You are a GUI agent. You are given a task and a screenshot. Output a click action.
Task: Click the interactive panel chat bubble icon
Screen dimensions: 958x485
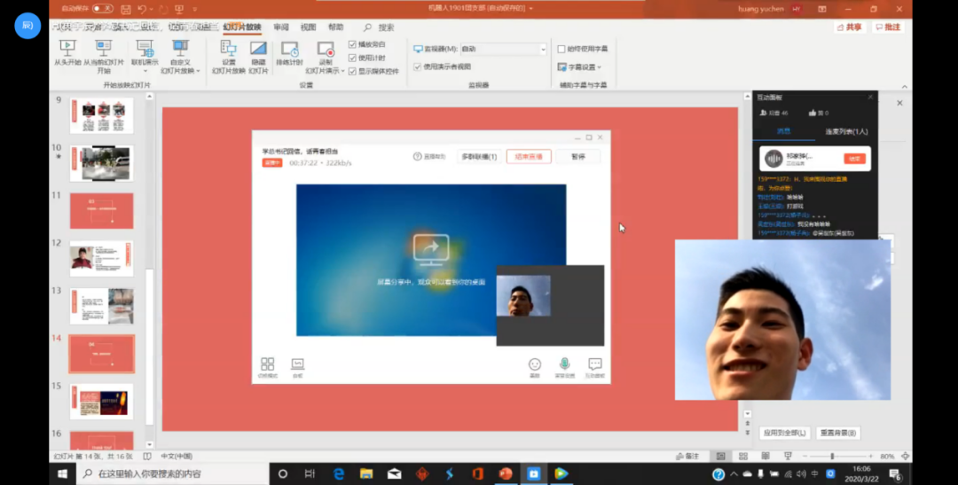(594, 365)
